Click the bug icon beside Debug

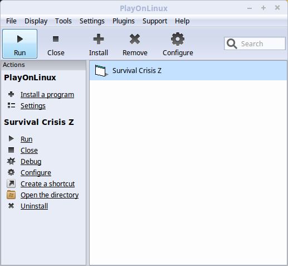coord(11,161)
